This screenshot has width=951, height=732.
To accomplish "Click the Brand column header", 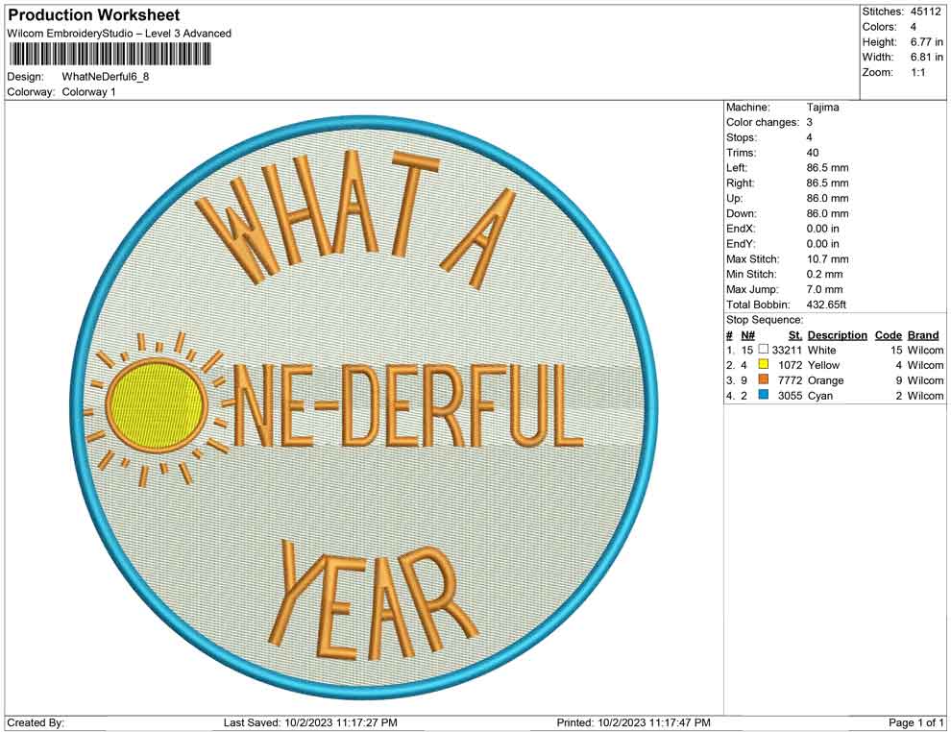I will pos(923,335).
